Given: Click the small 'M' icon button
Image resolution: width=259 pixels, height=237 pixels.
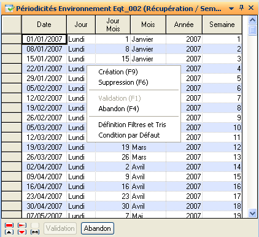Looking at the screenshot, I should click(x=35, y=232).
